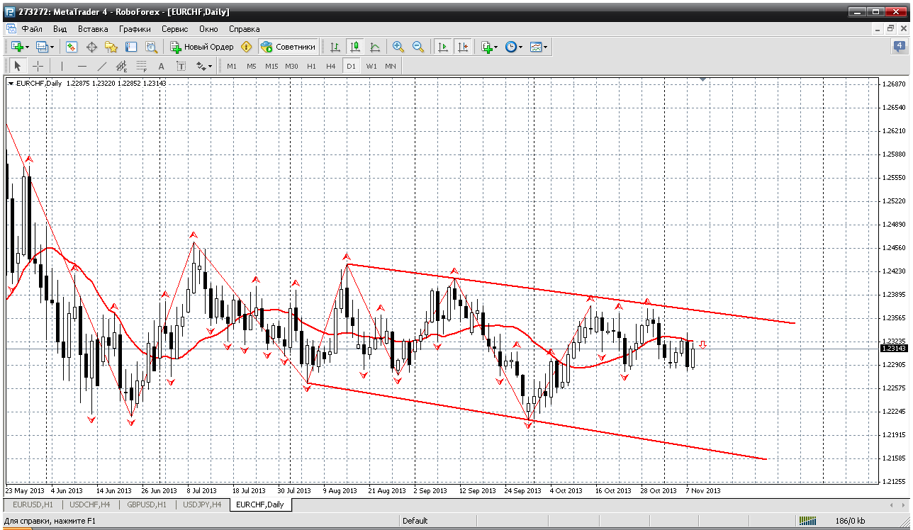The height and width of the screenshot is (530, 913).
Task: Click the chart shift triangle marker
Action: coord(703,79)
